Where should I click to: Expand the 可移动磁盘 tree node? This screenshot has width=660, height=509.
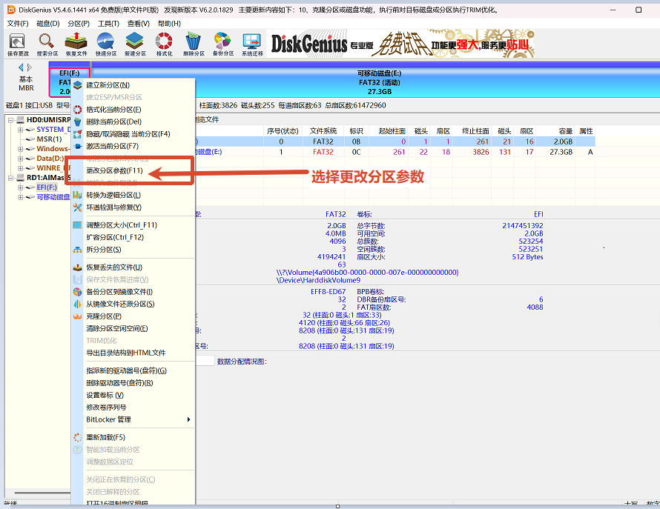coord(20,197)
